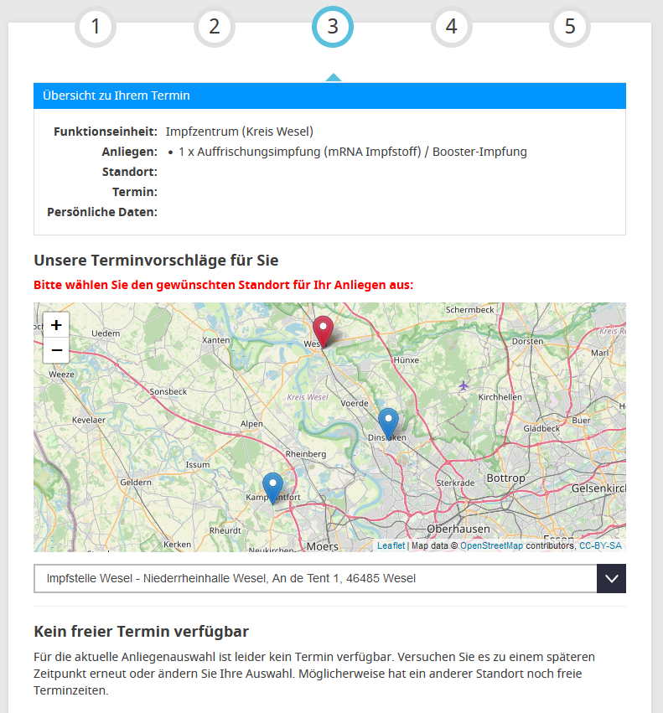The width and height of the screenshot is (663, 713).
Task: Click the Issum label on the map
Action: [198, 465]
